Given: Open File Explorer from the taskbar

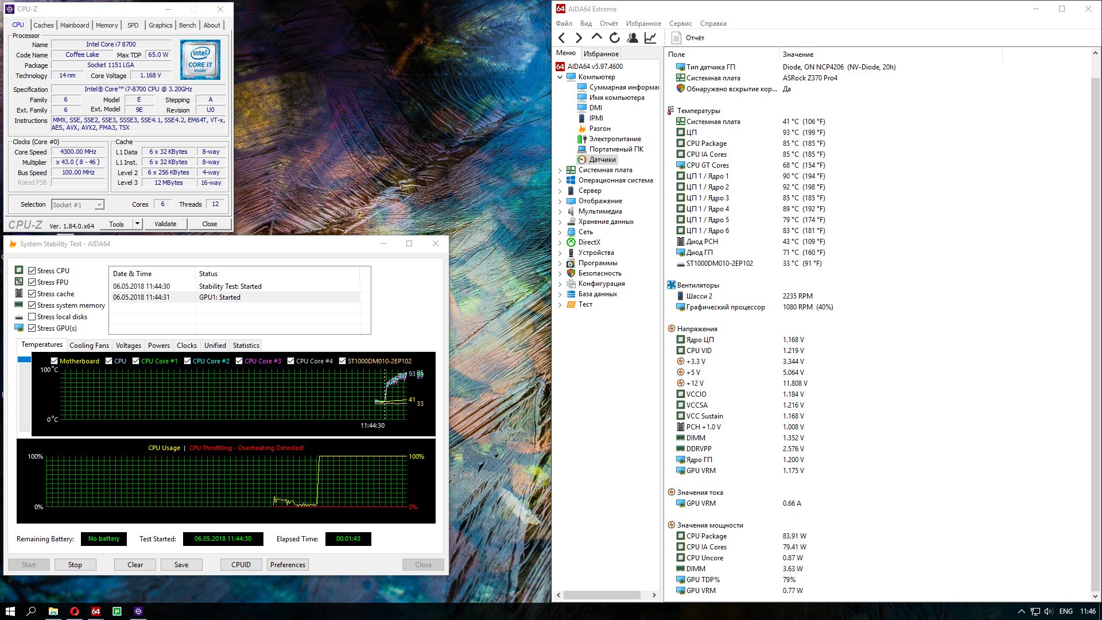Looking at the screenshot, I should pyautogui.click(x=53, y=611).
